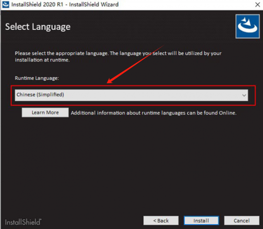The width and height of the screenshot is (263, 229).
Task: Close the InstallShield Wizard window
Action: pyautogui.click(x=257, y=5)
